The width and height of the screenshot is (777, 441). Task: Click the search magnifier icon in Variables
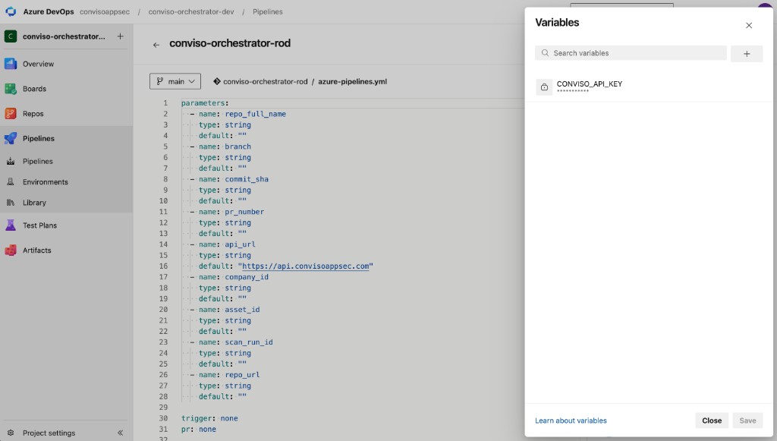(x=545, y=53)
